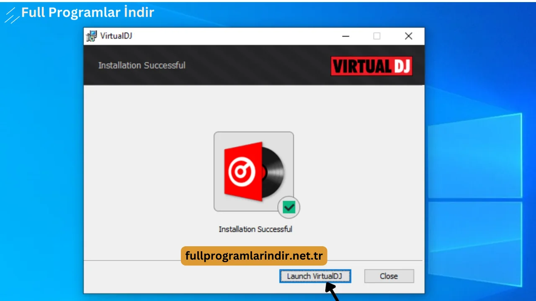Click the VirtualDJ installer icon in title bar

coord(91,36)
